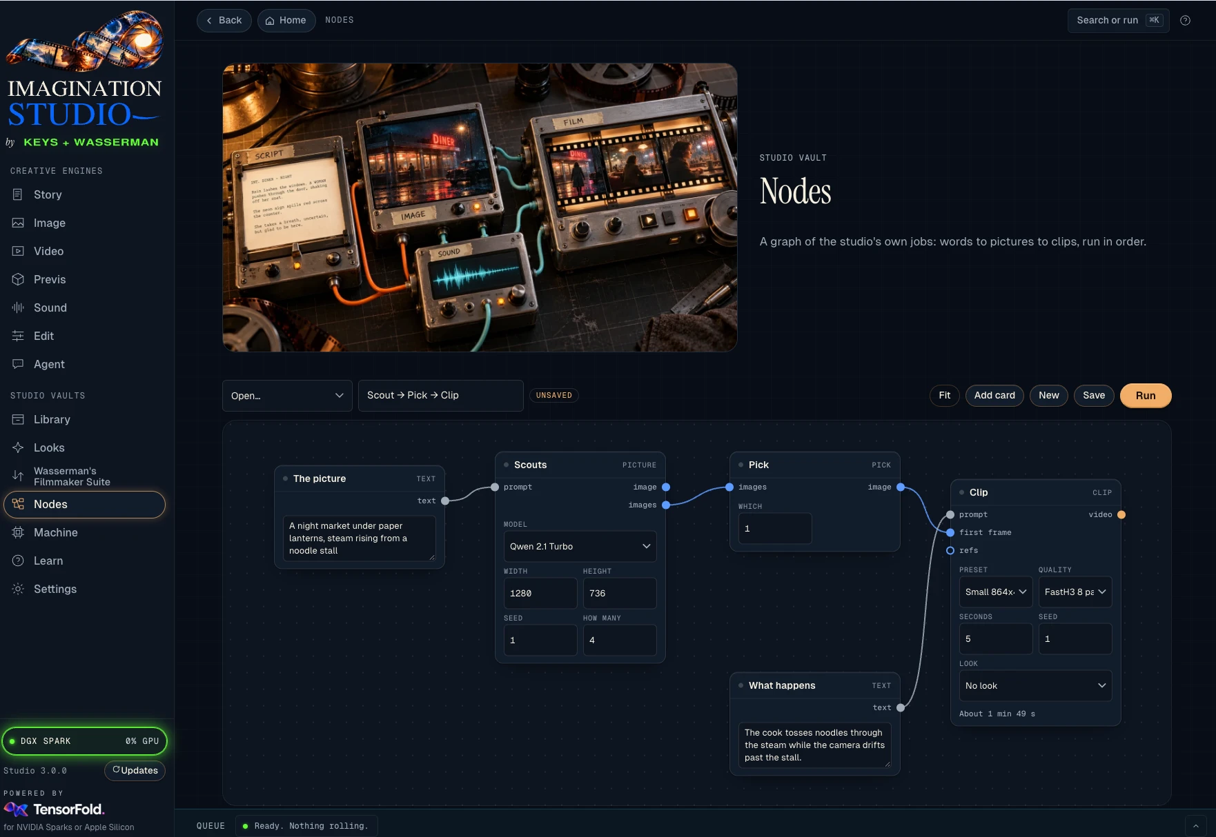Fit the graph to view
1216x837 pixels.
945,396
